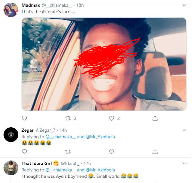Open the photo in Madmax's tweet
Viewport: 192px width, 183px height.
[104, 64]
